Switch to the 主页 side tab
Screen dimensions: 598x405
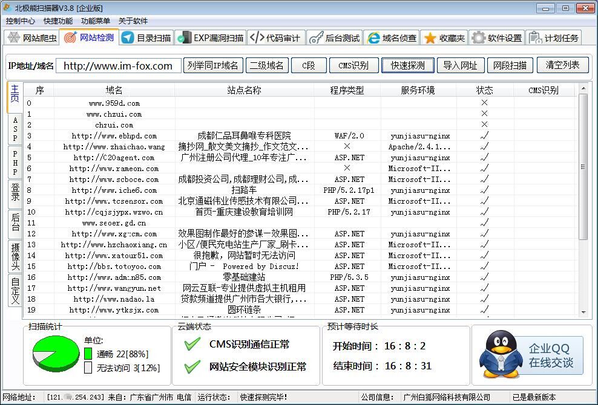15,97
